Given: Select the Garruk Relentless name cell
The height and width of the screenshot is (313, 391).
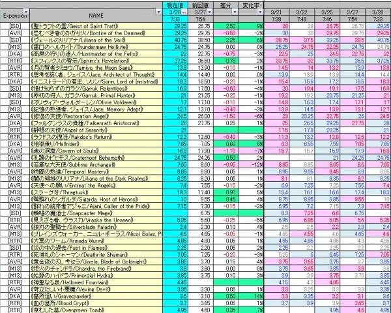Looking at the screenshot, I should [96, 89].
